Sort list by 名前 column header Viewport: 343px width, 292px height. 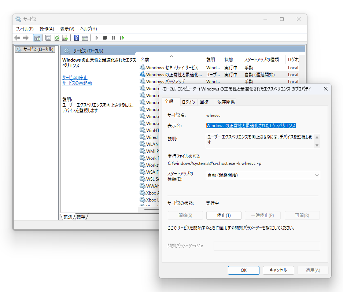pyautogui.click(x=171, y=59)
